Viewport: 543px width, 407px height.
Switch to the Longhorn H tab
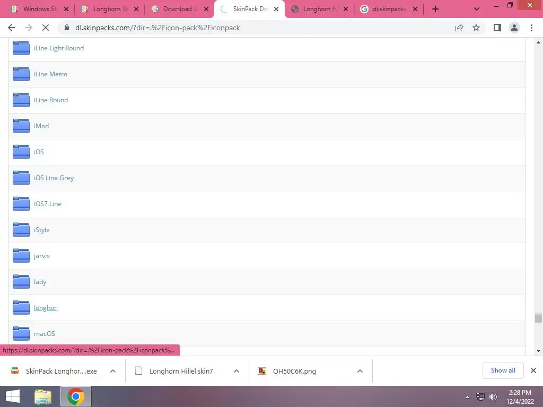click(x=319, y=9)
